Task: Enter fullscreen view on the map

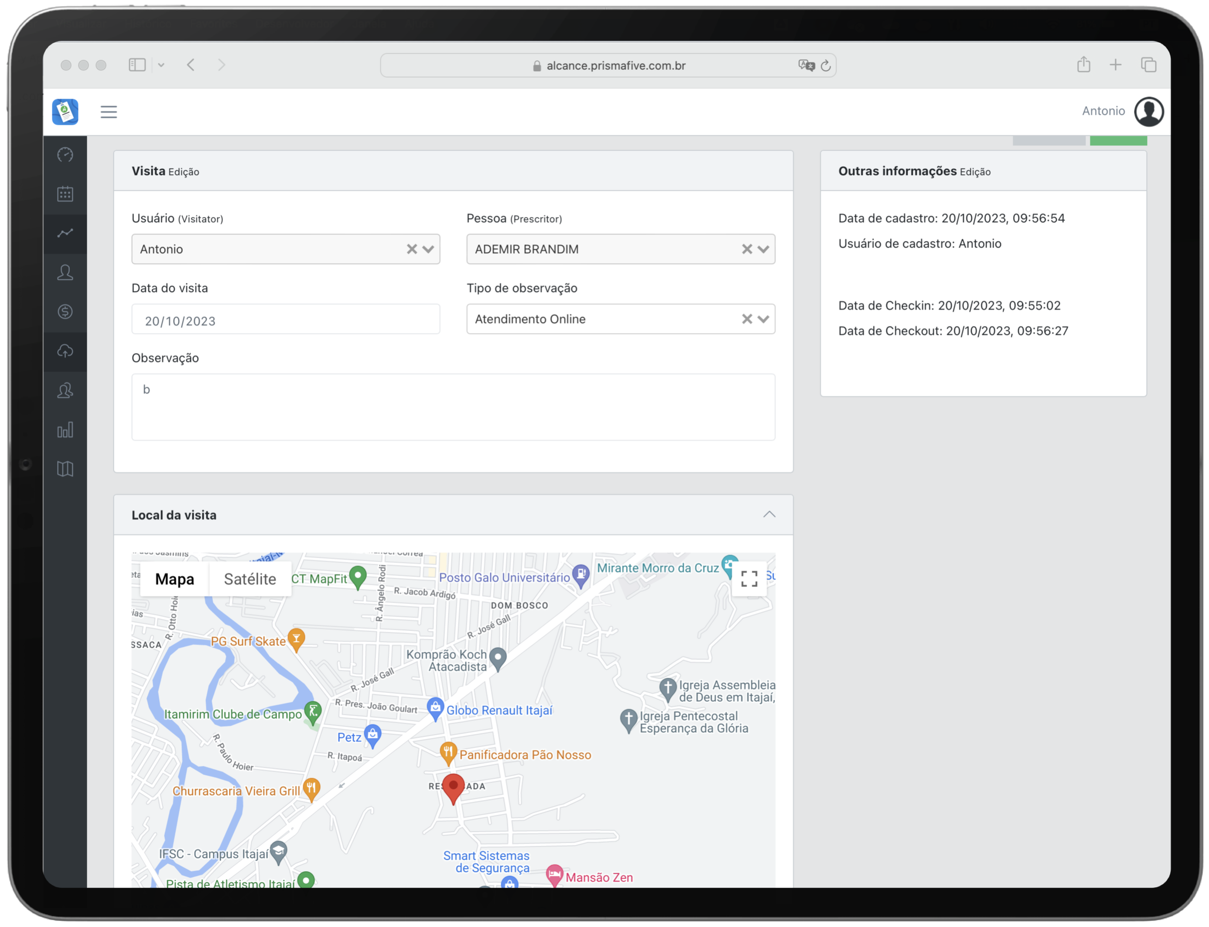Action: click(x=749, y=579)
